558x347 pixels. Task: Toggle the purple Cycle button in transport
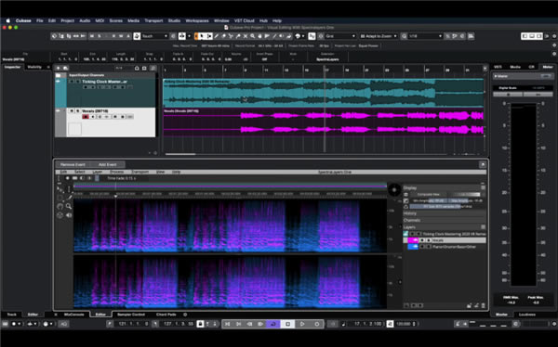coord(273,324)
